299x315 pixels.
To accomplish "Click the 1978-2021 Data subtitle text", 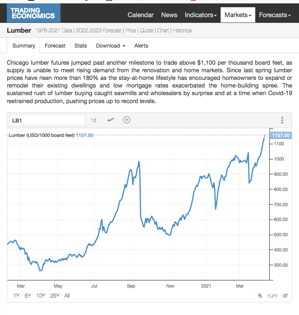I will (x=54, y=30).
